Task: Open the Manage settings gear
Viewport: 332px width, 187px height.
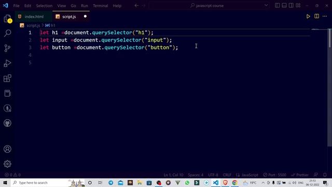Action: click(x=7, y=164)
